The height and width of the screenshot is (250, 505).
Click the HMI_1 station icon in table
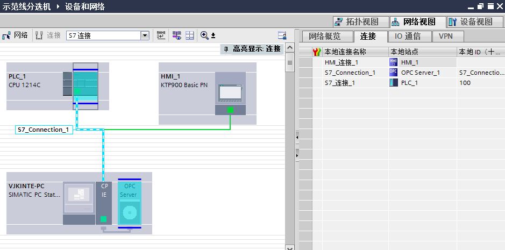point(394,62)
